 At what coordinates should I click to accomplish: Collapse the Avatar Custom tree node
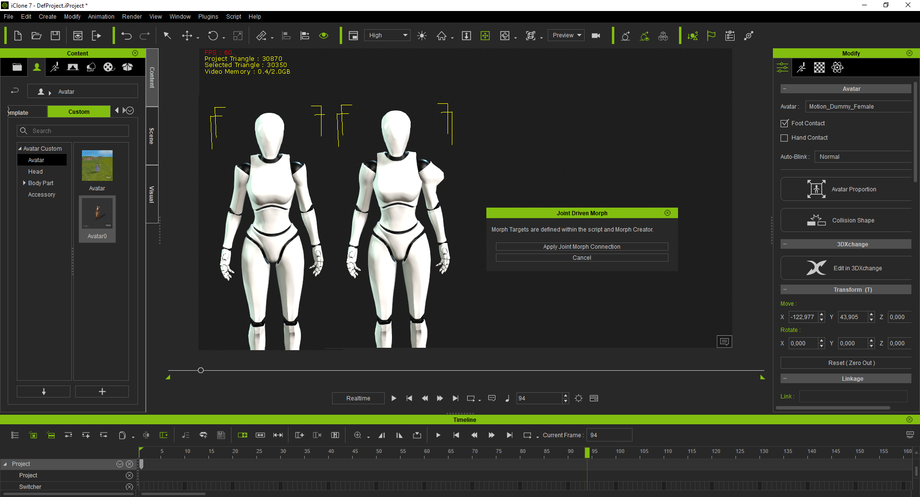click(x=20, y=148)
